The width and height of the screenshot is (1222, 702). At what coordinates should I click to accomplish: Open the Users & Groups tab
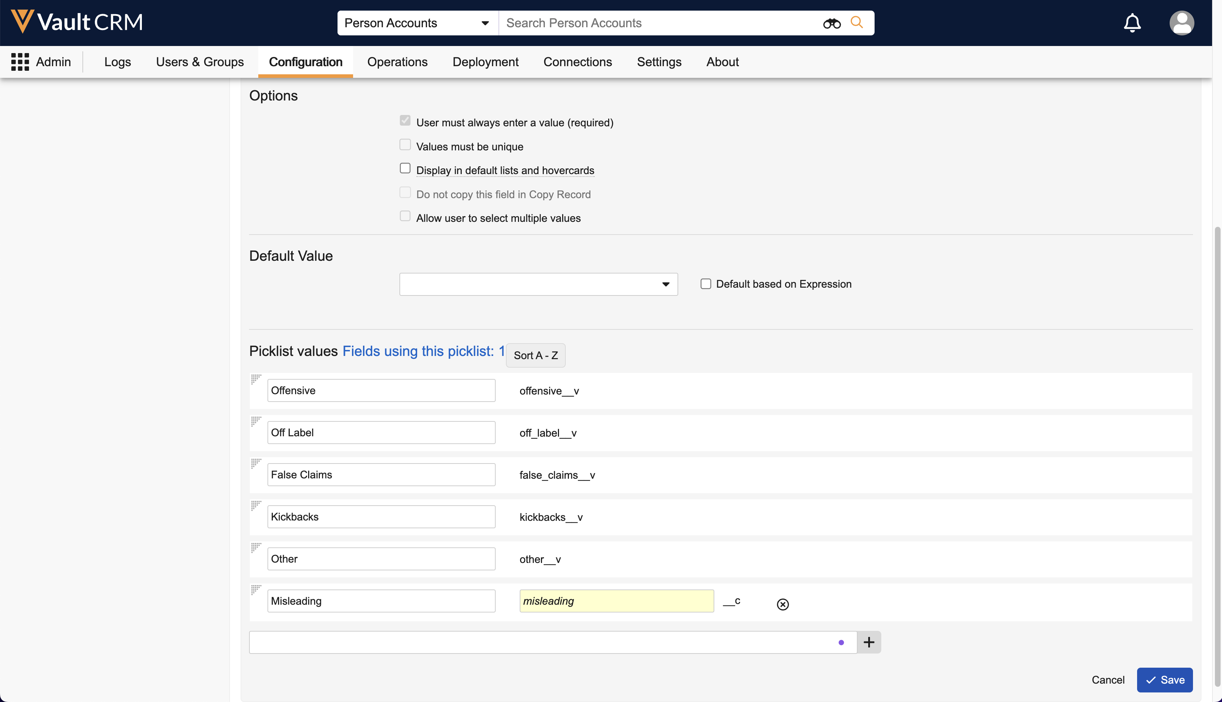click(200, 62)
